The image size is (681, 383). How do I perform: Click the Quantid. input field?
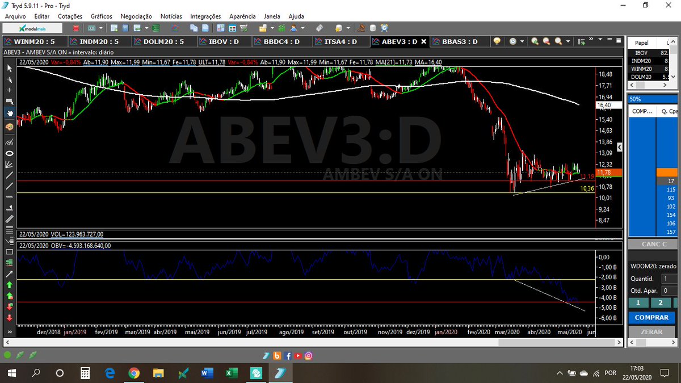[x=670, y=279]
